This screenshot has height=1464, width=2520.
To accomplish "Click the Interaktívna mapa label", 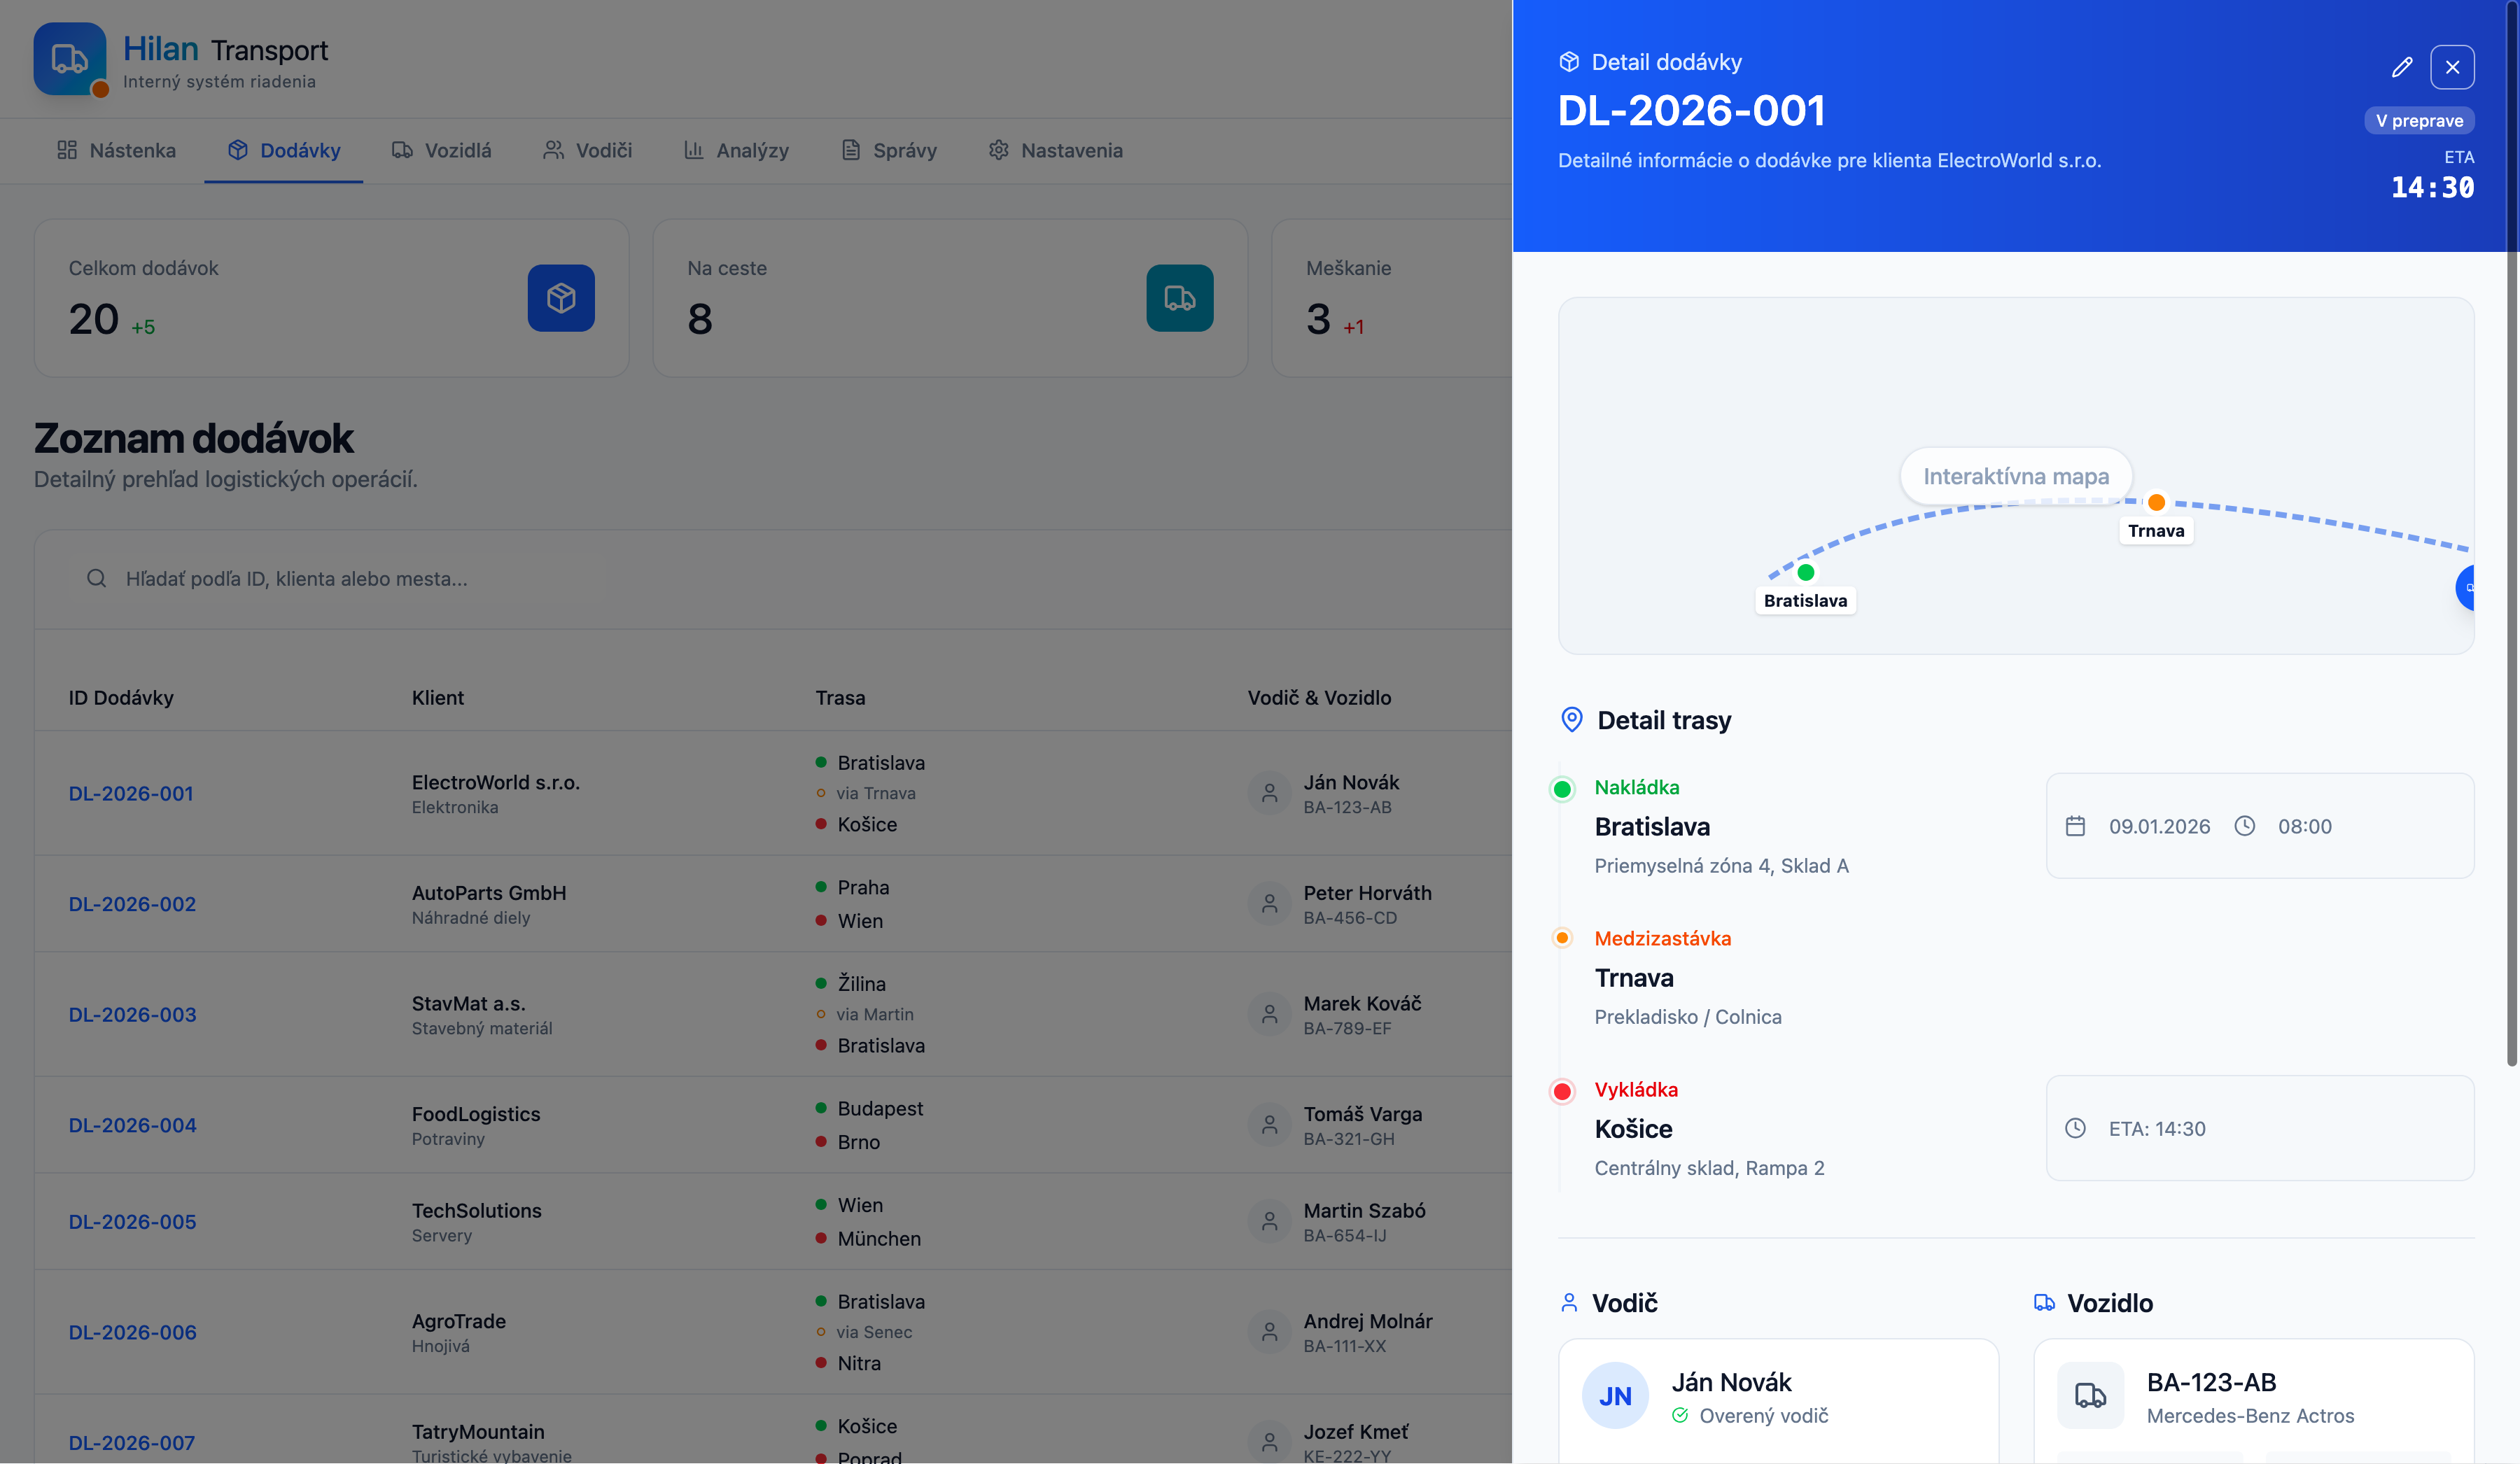I will [x=2015, y=476].
